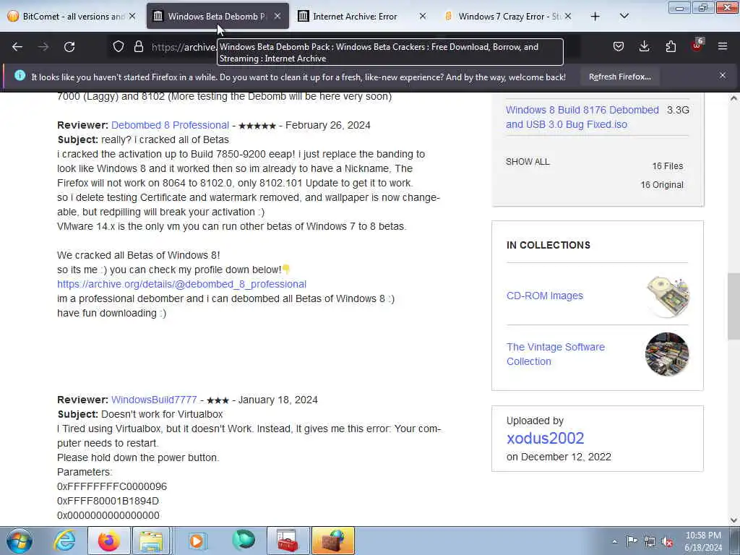Open the uBlock Origin extension icon
This screenshot has width=740, height=555.
point(697,46)
